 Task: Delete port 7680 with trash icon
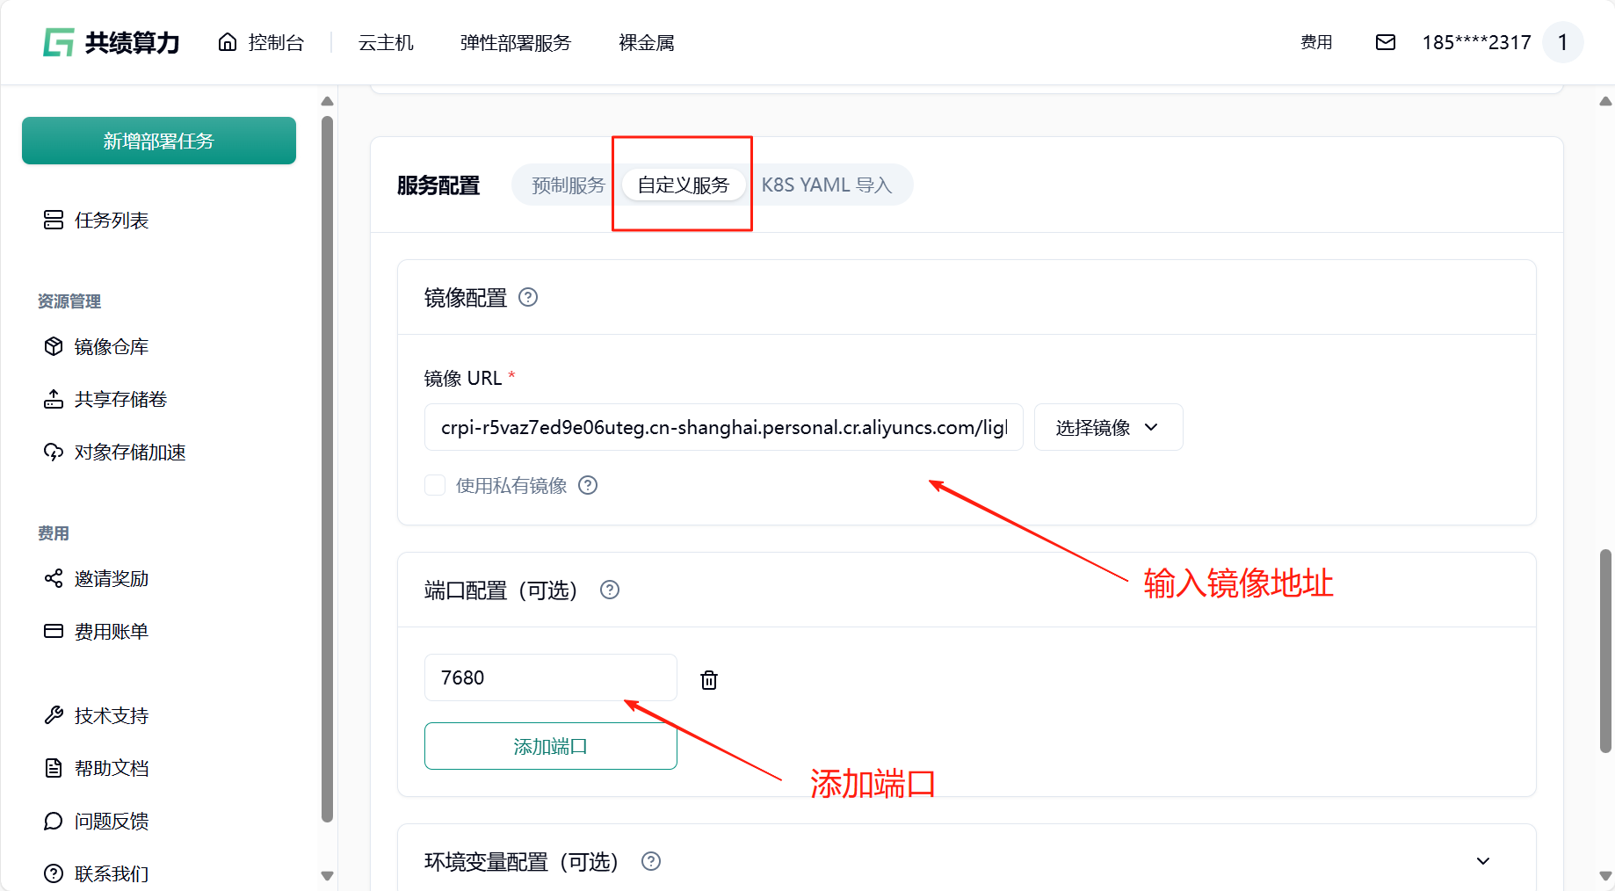[x=708, y=679]
